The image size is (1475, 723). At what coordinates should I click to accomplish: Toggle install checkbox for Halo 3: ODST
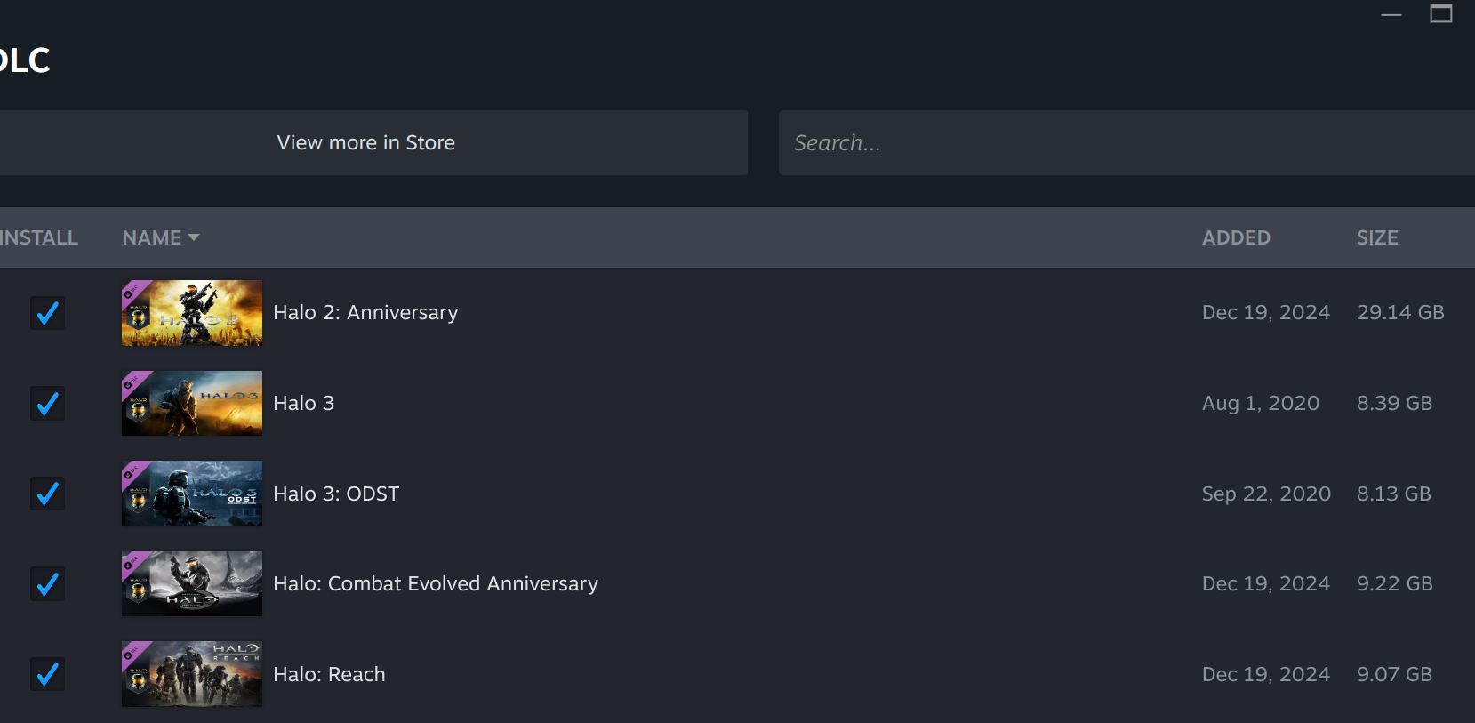48,494
